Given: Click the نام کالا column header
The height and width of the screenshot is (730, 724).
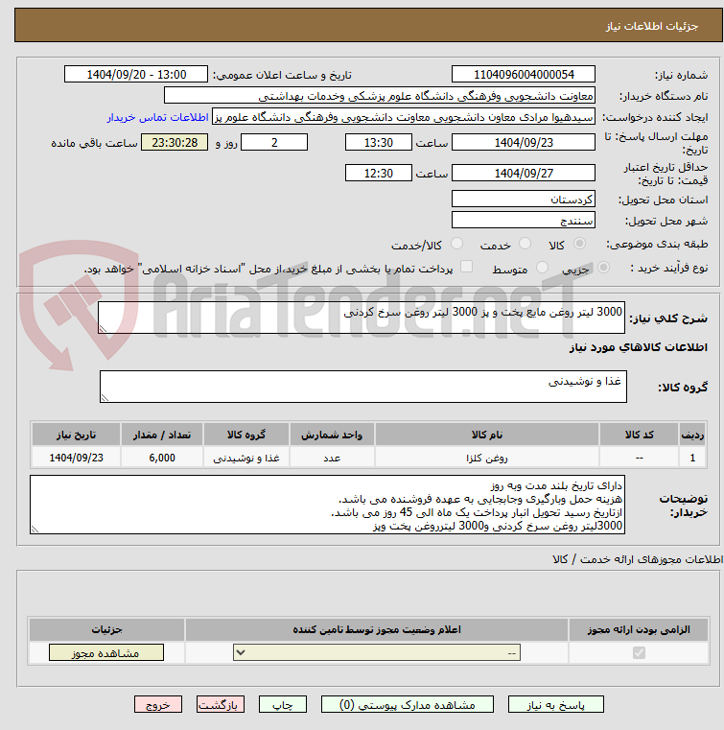Looking at the screenshot, I should click(487, 435).
